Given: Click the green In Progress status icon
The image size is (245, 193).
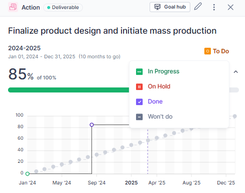Looking at the screenshot, I should 139,72.
